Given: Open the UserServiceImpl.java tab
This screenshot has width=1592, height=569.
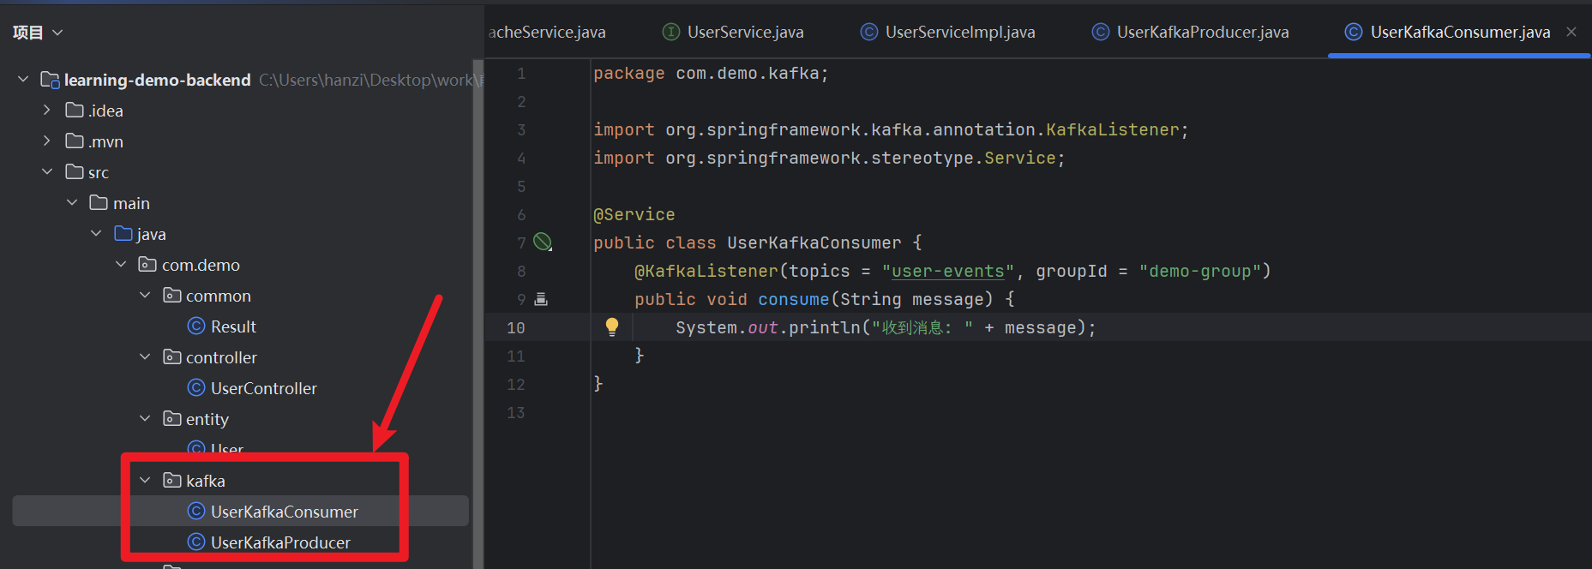Looking at the screenshot, I should (959, 33).
